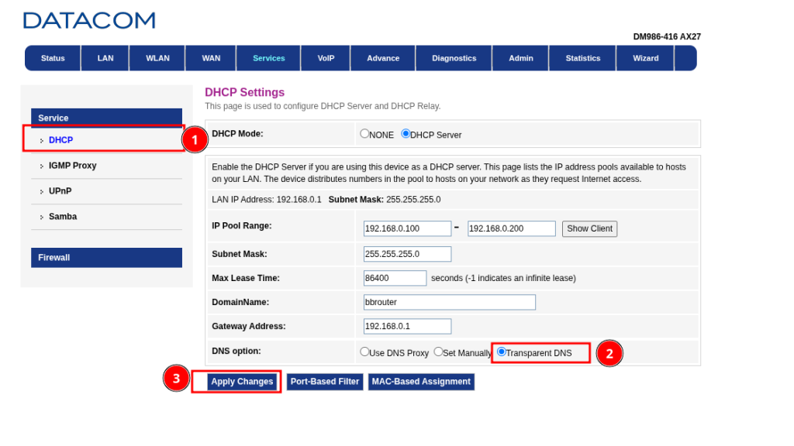Open the Wizard tab
This screenshot has width=794, height=446.
(x=646, y=58)
